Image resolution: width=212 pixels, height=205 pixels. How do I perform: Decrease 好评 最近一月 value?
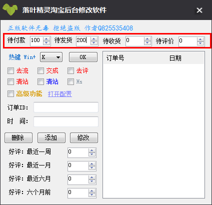pyautogui.click(x=92, y=168)
